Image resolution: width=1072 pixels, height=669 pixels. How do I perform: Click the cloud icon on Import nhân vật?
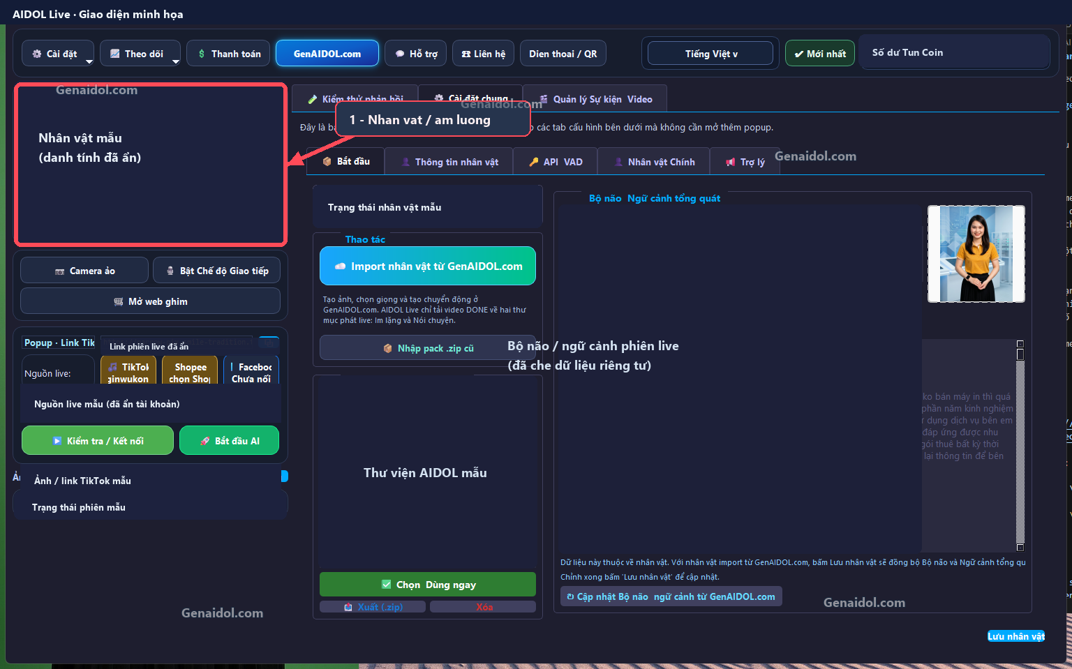pyautogui.click(x=341, y=266)
